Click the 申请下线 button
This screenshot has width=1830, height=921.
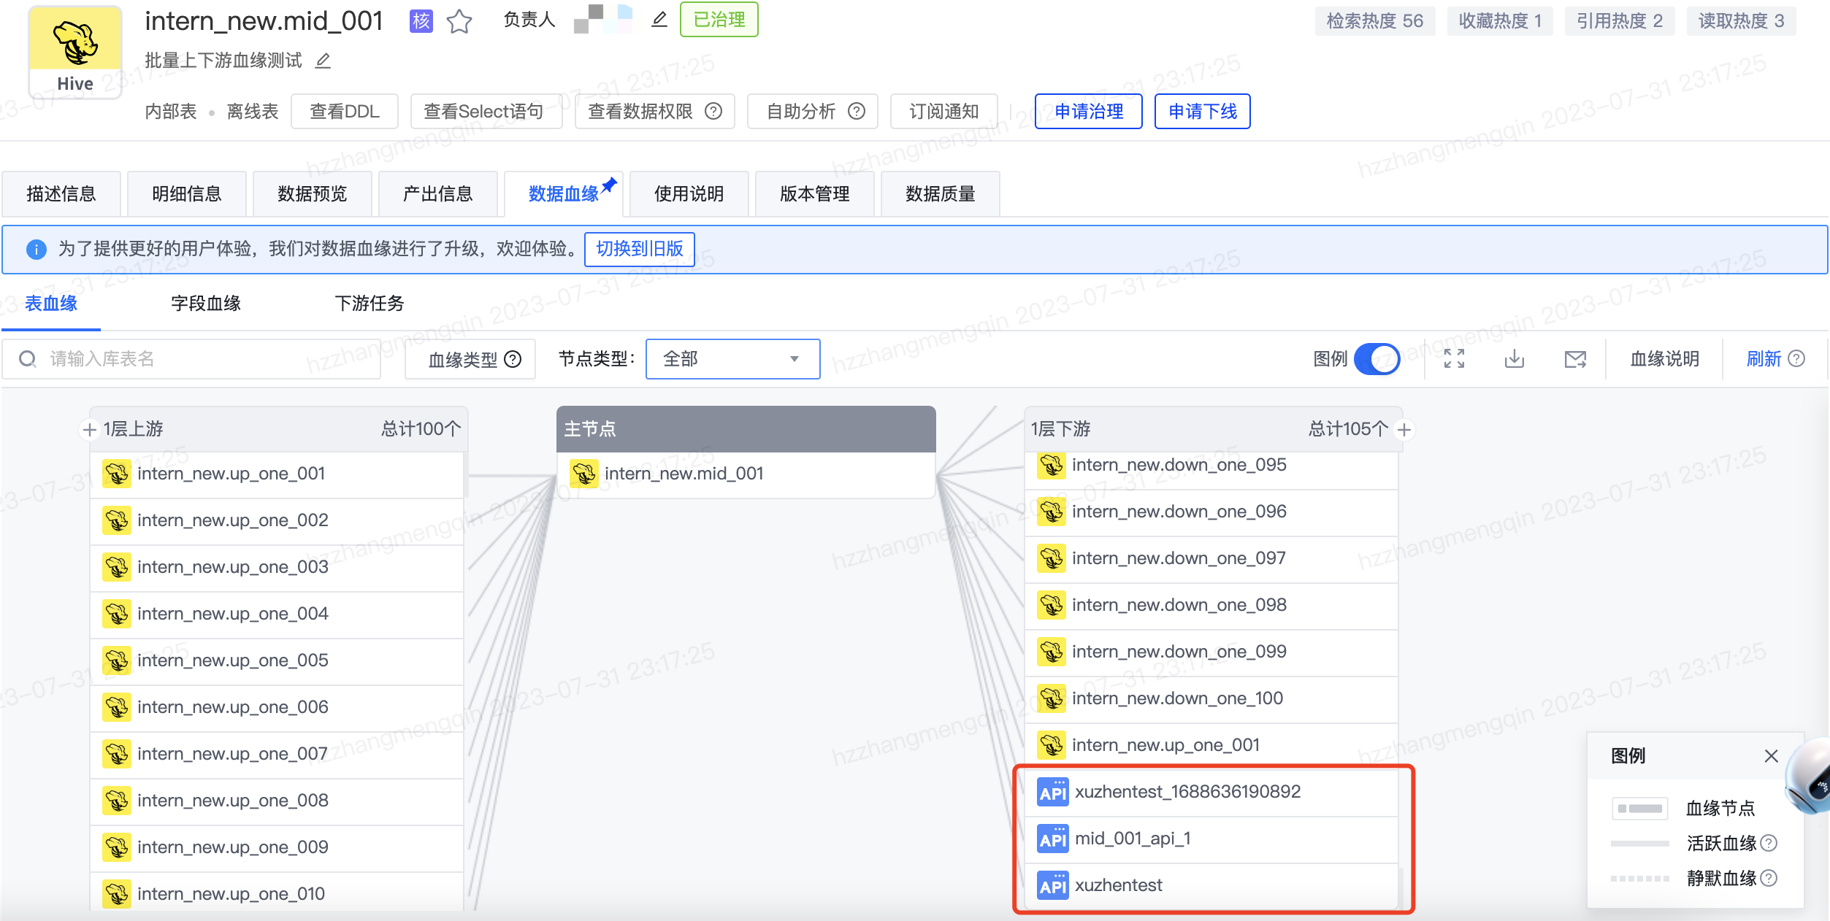tap(1203, 111)
